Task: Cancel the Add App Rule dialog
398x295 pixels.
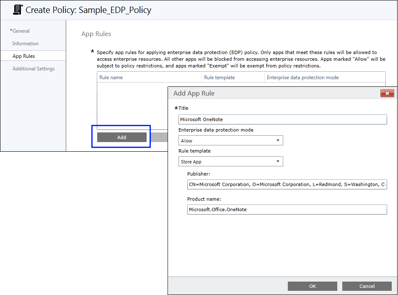Action: tap(367, 286)
